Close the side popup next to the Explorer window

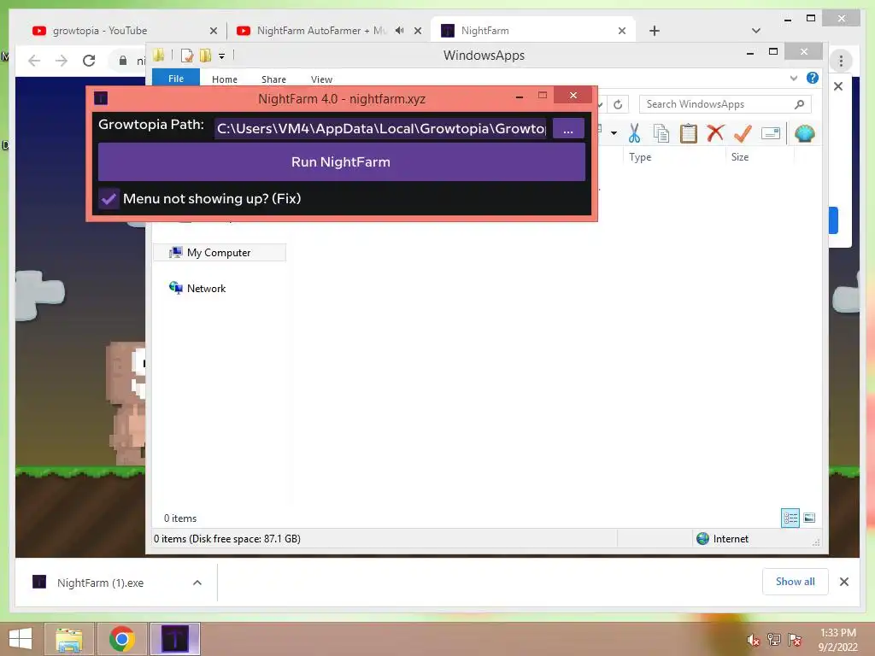pyautogui.click(x=838, y=86)
